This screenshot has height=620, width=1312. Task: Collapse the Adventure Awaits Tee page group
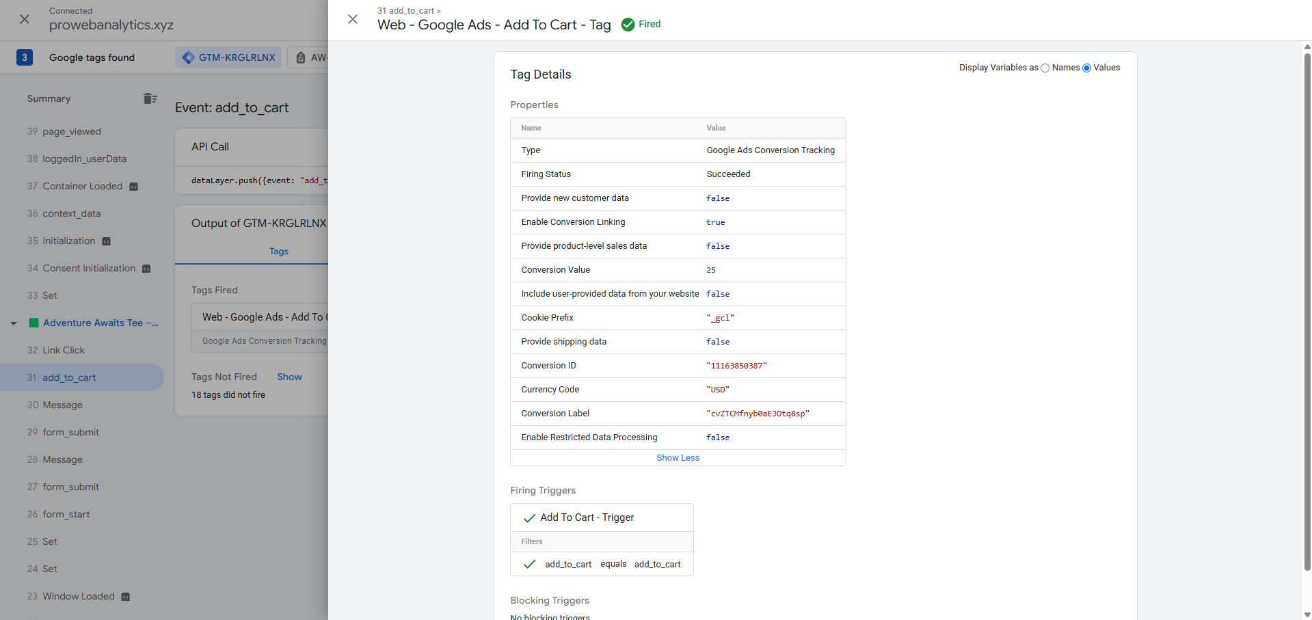[x=14, y=323]
